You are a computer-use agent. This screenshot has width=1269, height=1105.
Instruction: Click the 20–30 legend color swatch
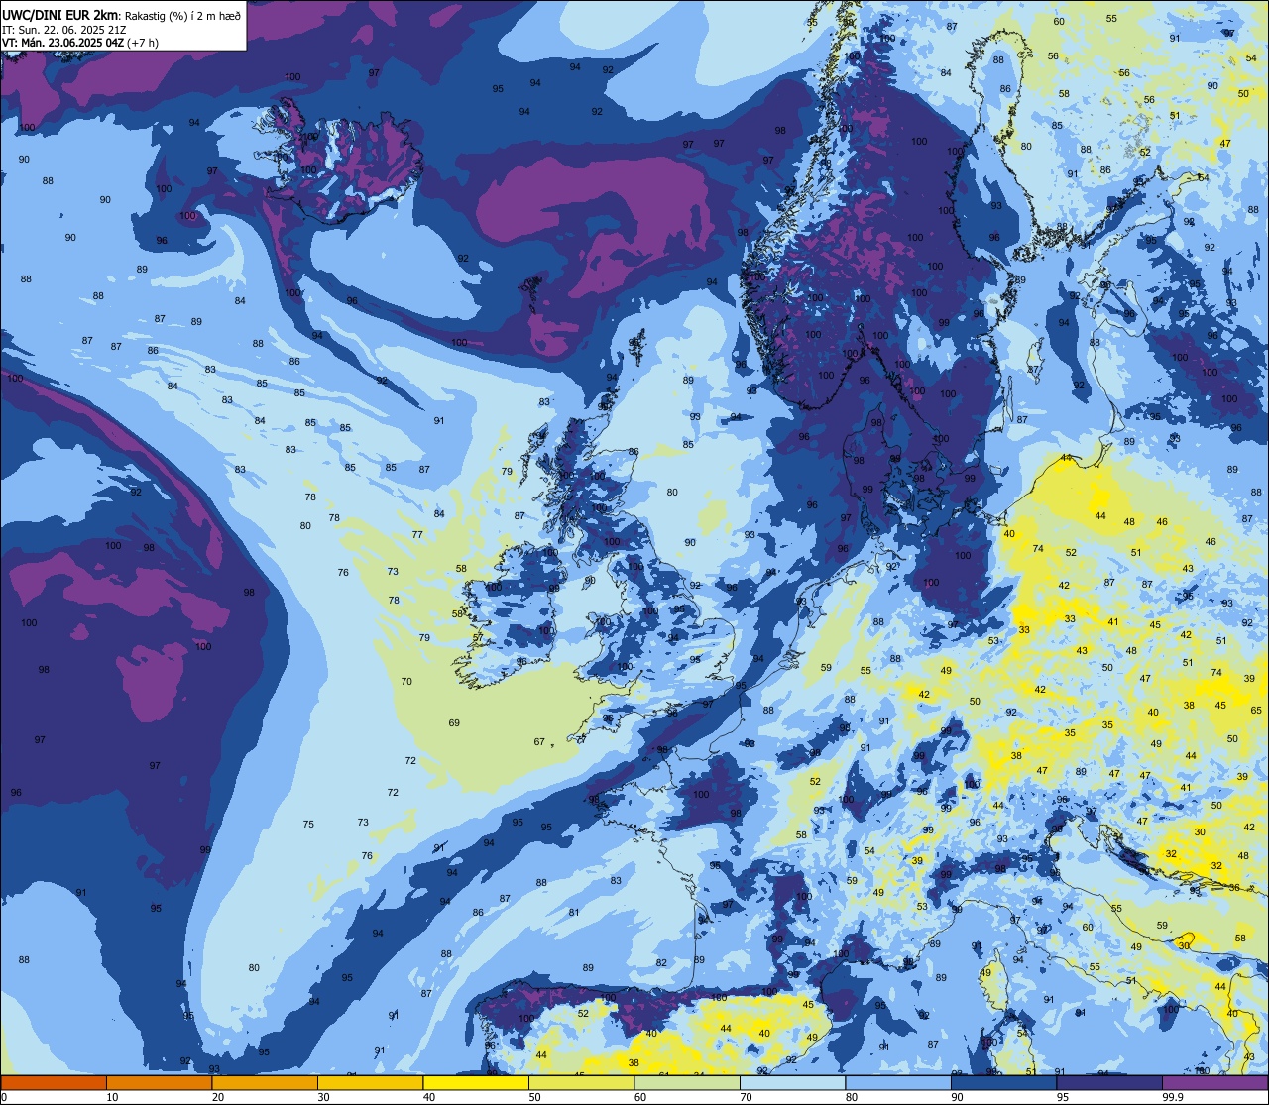pyautogui.click(x=265, y=1082)
